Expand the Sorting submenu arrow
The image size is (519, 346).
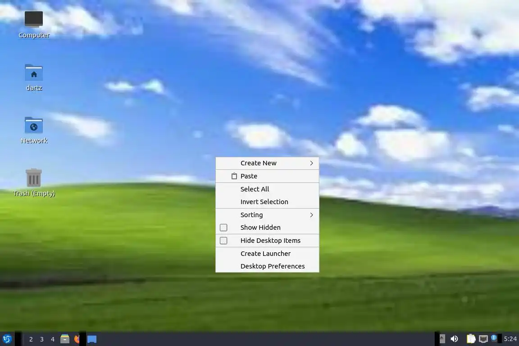311,215
